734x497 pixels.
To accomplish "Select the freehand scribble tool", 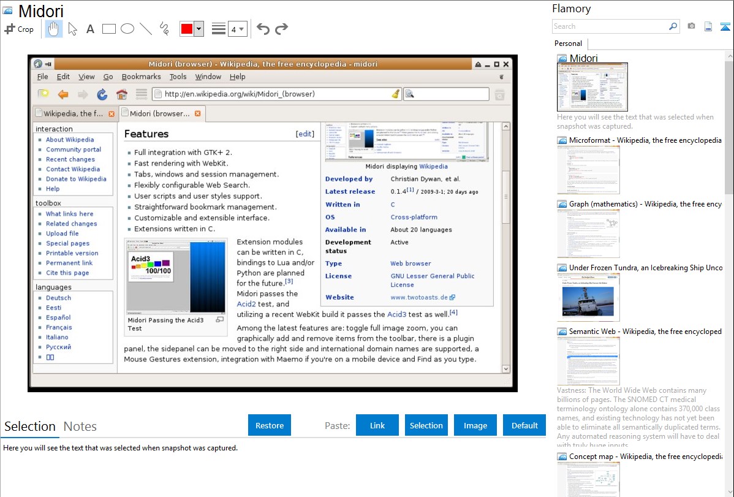I will [164, 29].
